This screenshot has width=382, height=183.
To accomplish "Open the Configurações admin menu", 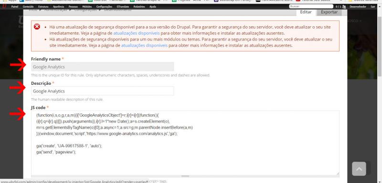I will (x=104, y=7).
